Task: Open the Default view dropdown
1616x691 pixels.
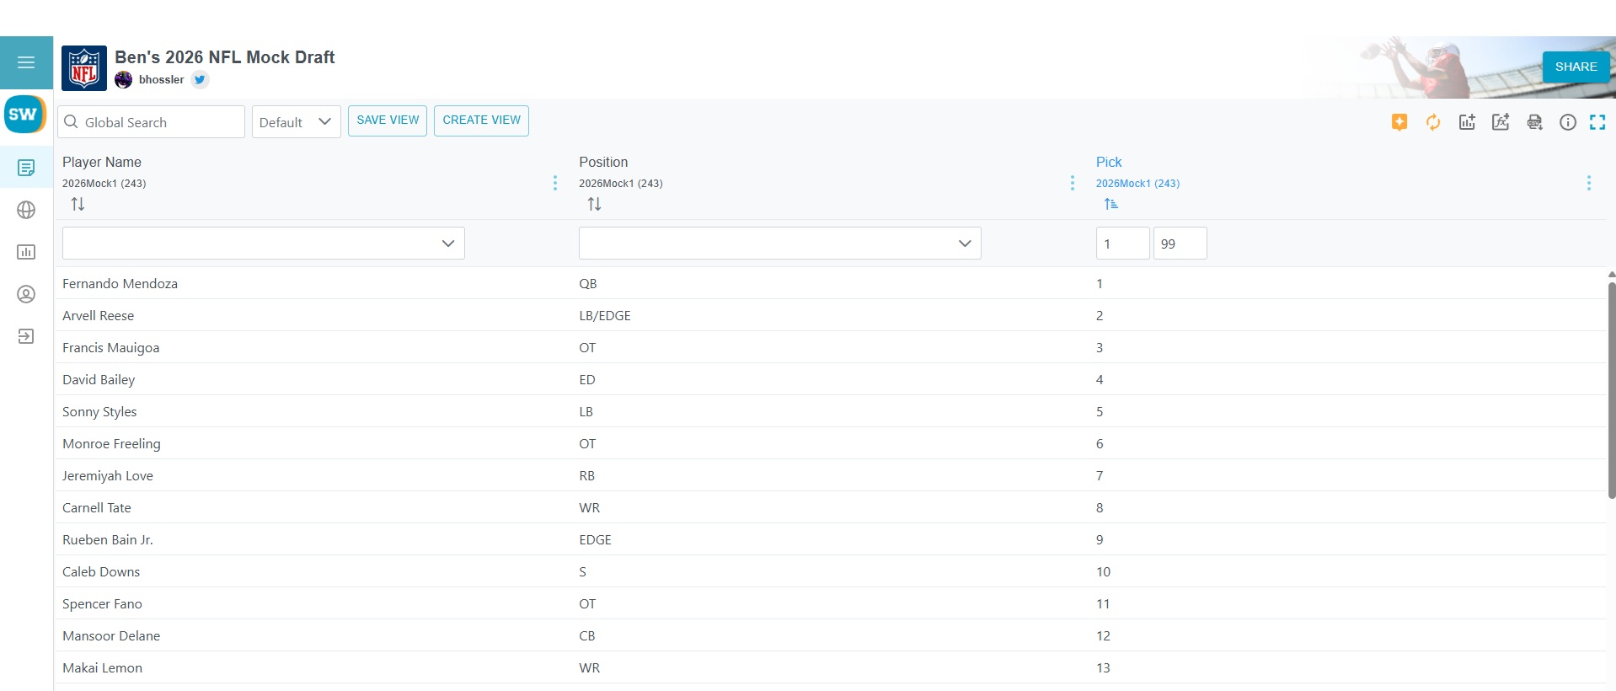Action: [296, 122]
